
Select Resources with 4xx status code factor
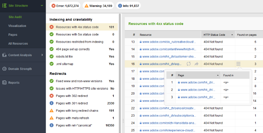tap(82, 27)
